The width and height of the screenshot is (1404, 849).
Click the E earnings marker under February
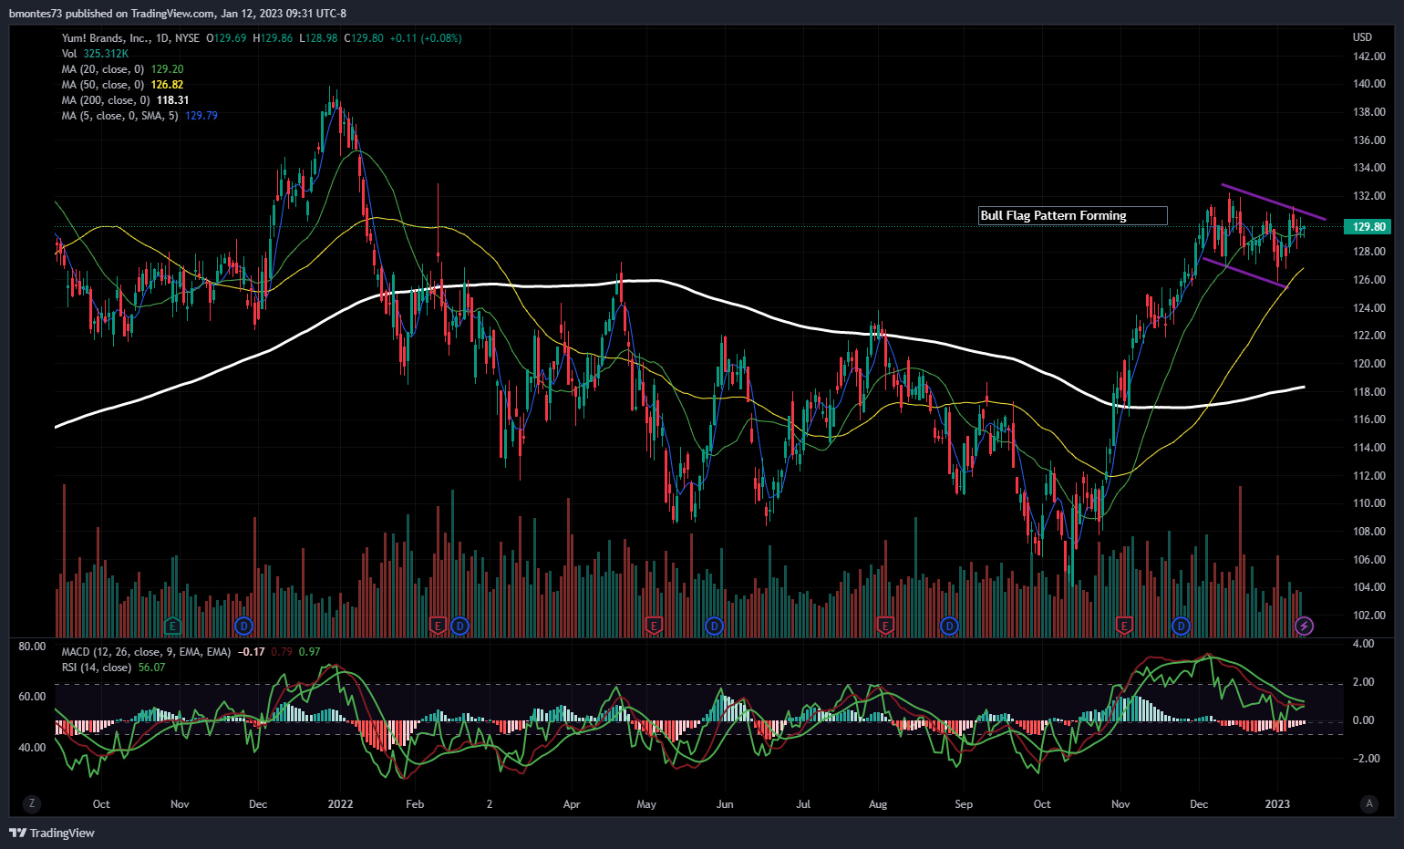438,626
